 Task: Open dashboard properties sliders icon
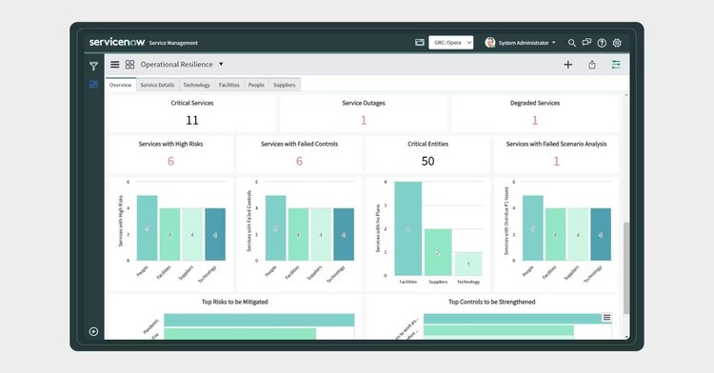click(616, 65)
